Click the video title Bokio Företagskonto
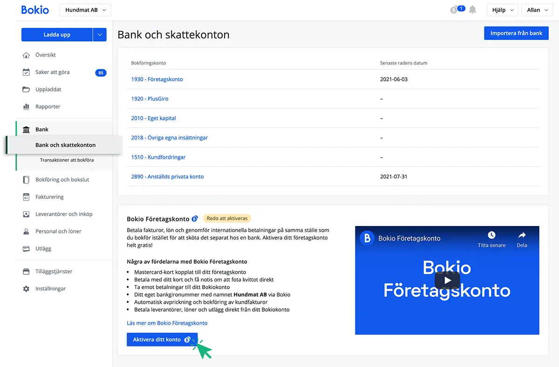This screenshot has height=367, width=559. pos(409,238)
